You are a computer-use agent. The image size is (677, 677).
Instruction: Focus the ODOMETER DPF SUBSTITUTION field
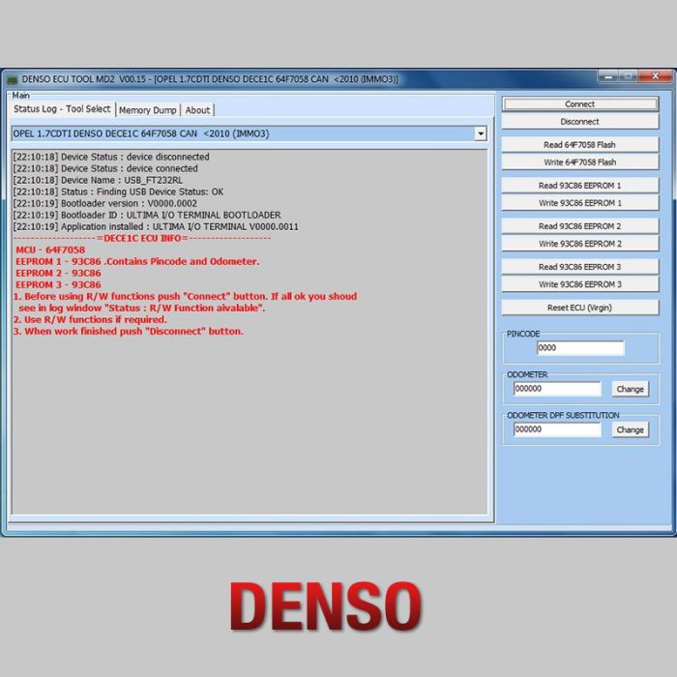557,429
